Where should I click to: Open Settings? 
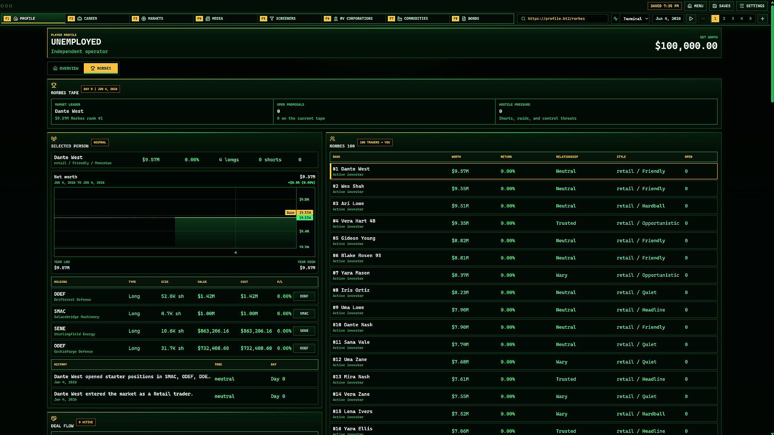click(752, 6)
